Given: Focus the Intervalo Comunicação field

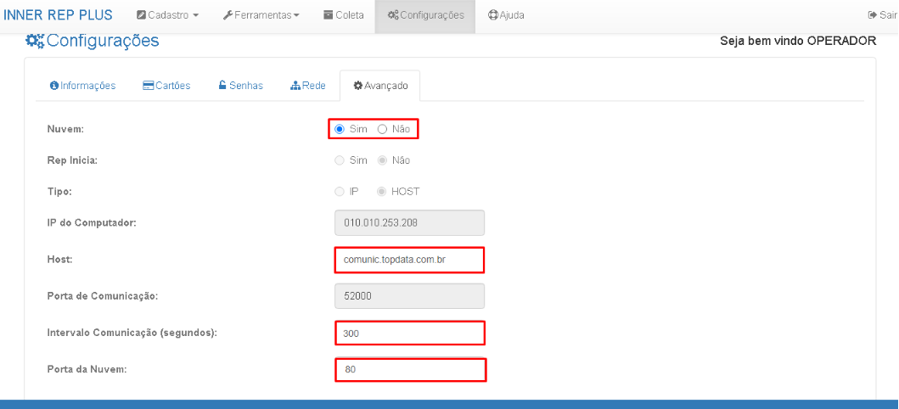Looking at the screenshot, I should 409,333.
